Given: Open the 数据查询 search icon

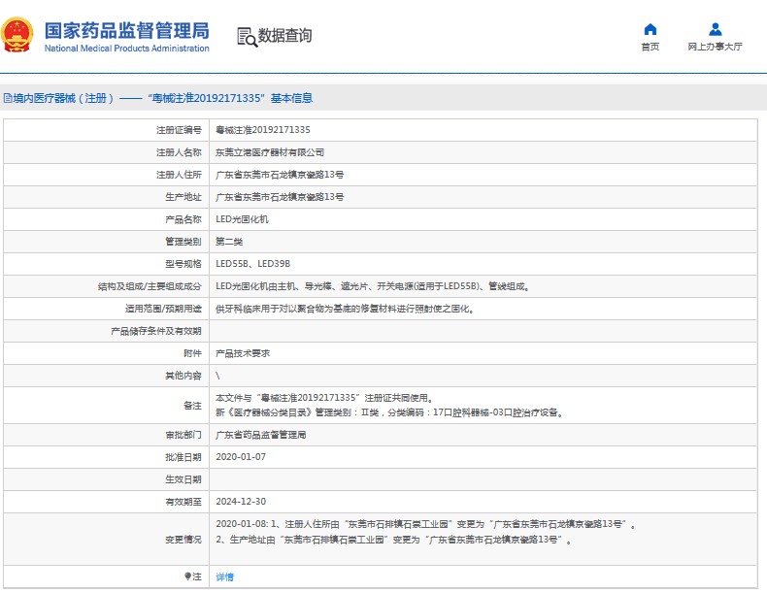Looking at the screenshot, I should (247, 37).
